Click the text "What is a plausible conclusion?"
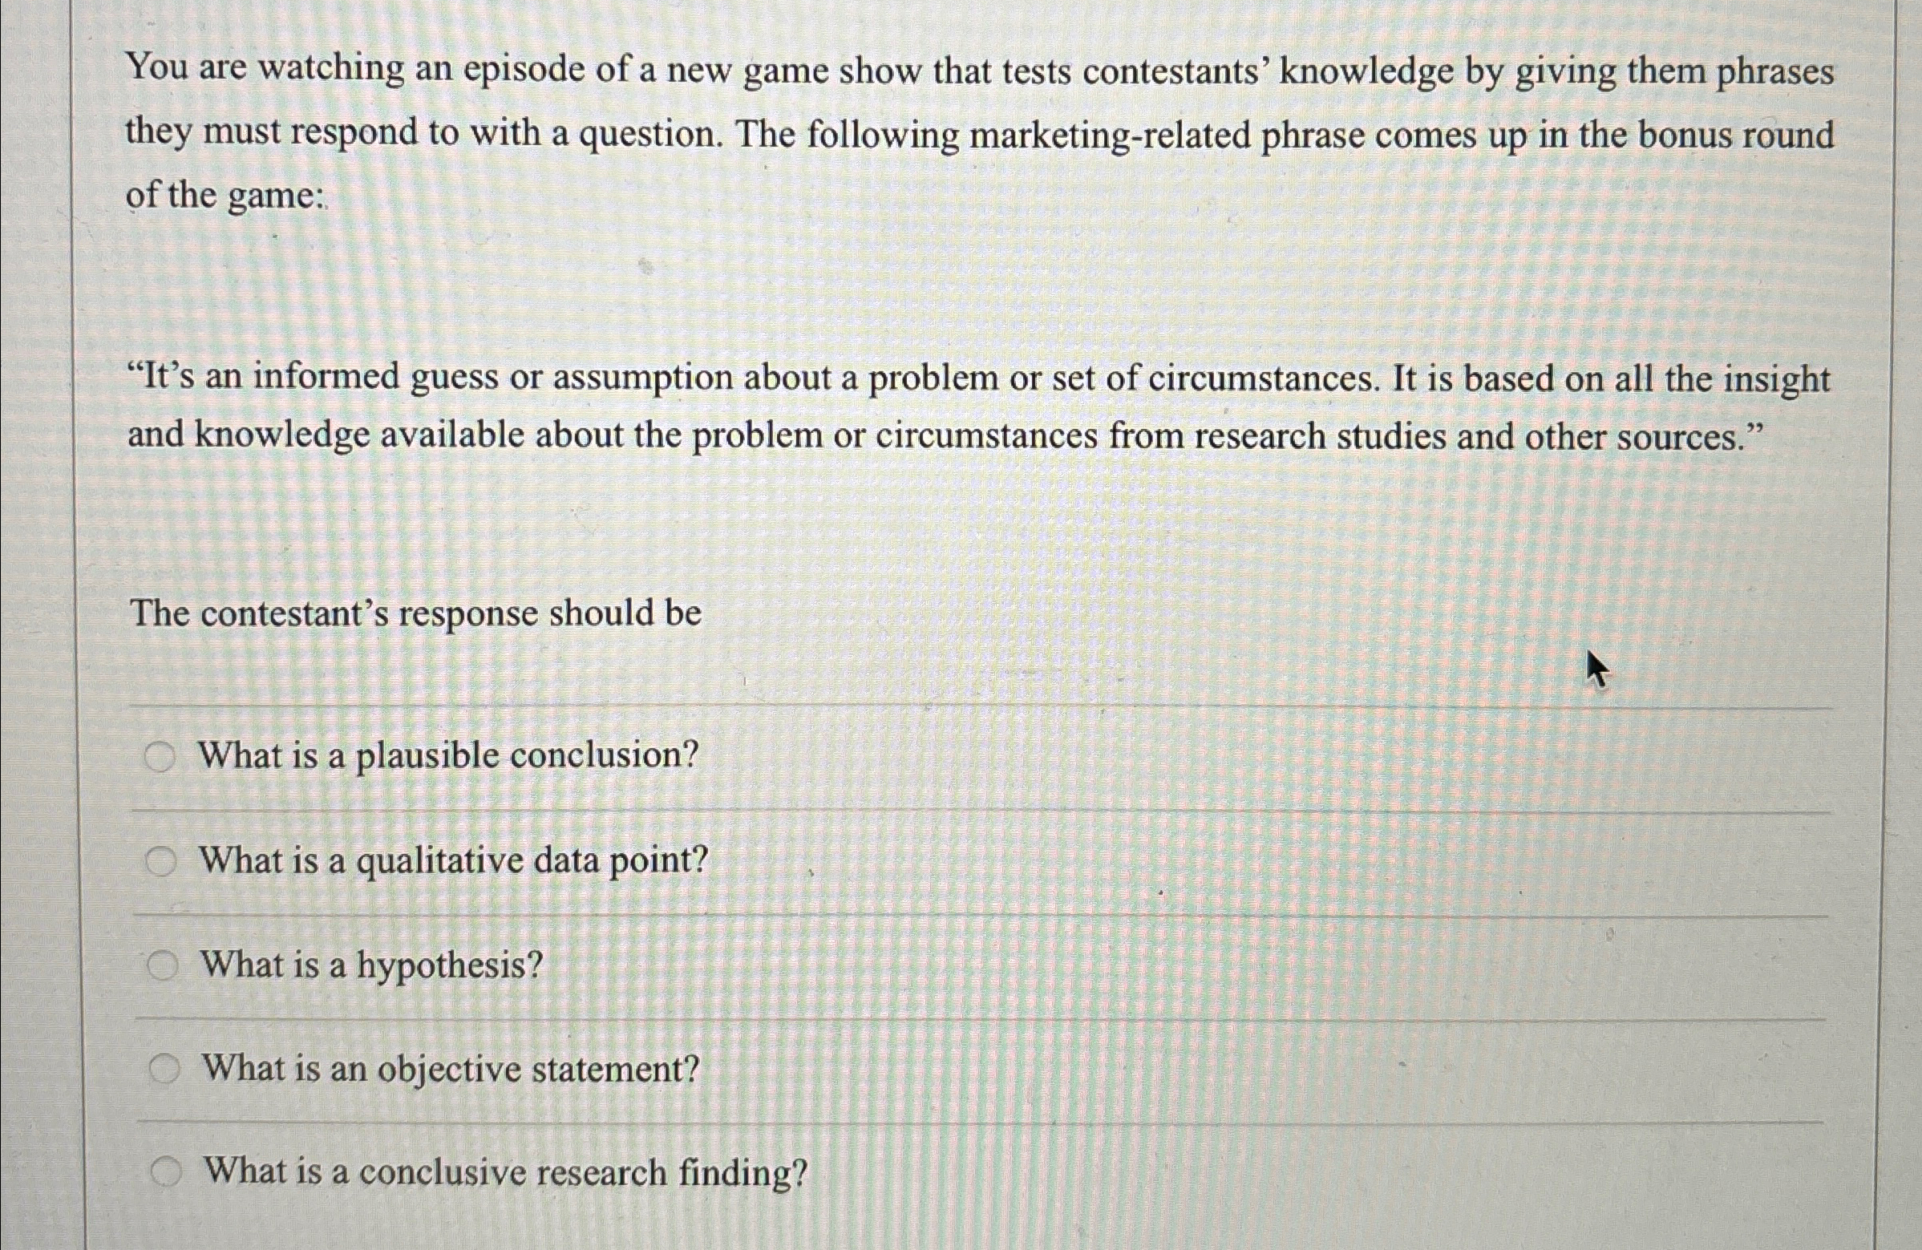 (447, 754)
